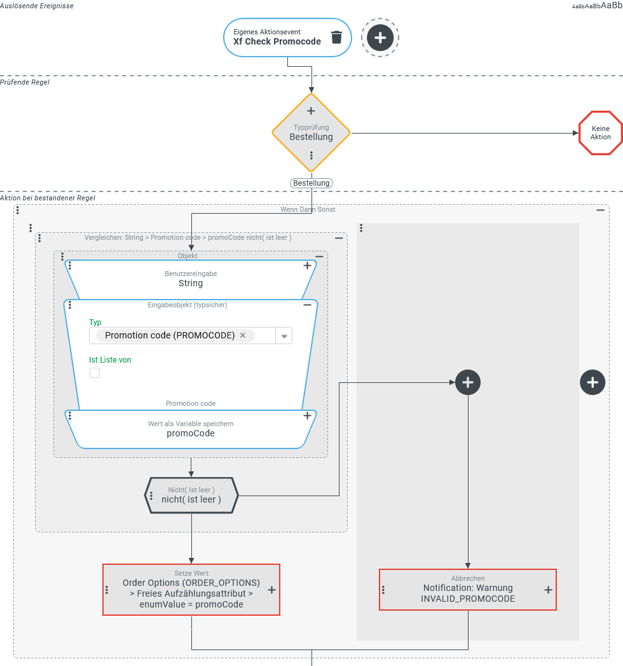The width and height of the screenshot is (623, 666).
Task: Collapse the Vergleichen comparison block
Action: click(339, 238)
